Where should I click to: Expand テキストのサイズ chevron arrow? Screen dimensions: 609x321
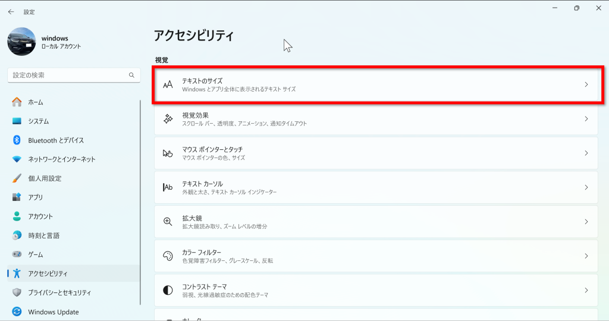[x=586, y=84]
